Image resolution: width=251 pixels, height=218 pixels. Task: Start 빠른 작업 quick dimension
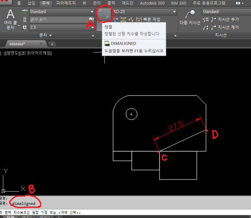148,20
